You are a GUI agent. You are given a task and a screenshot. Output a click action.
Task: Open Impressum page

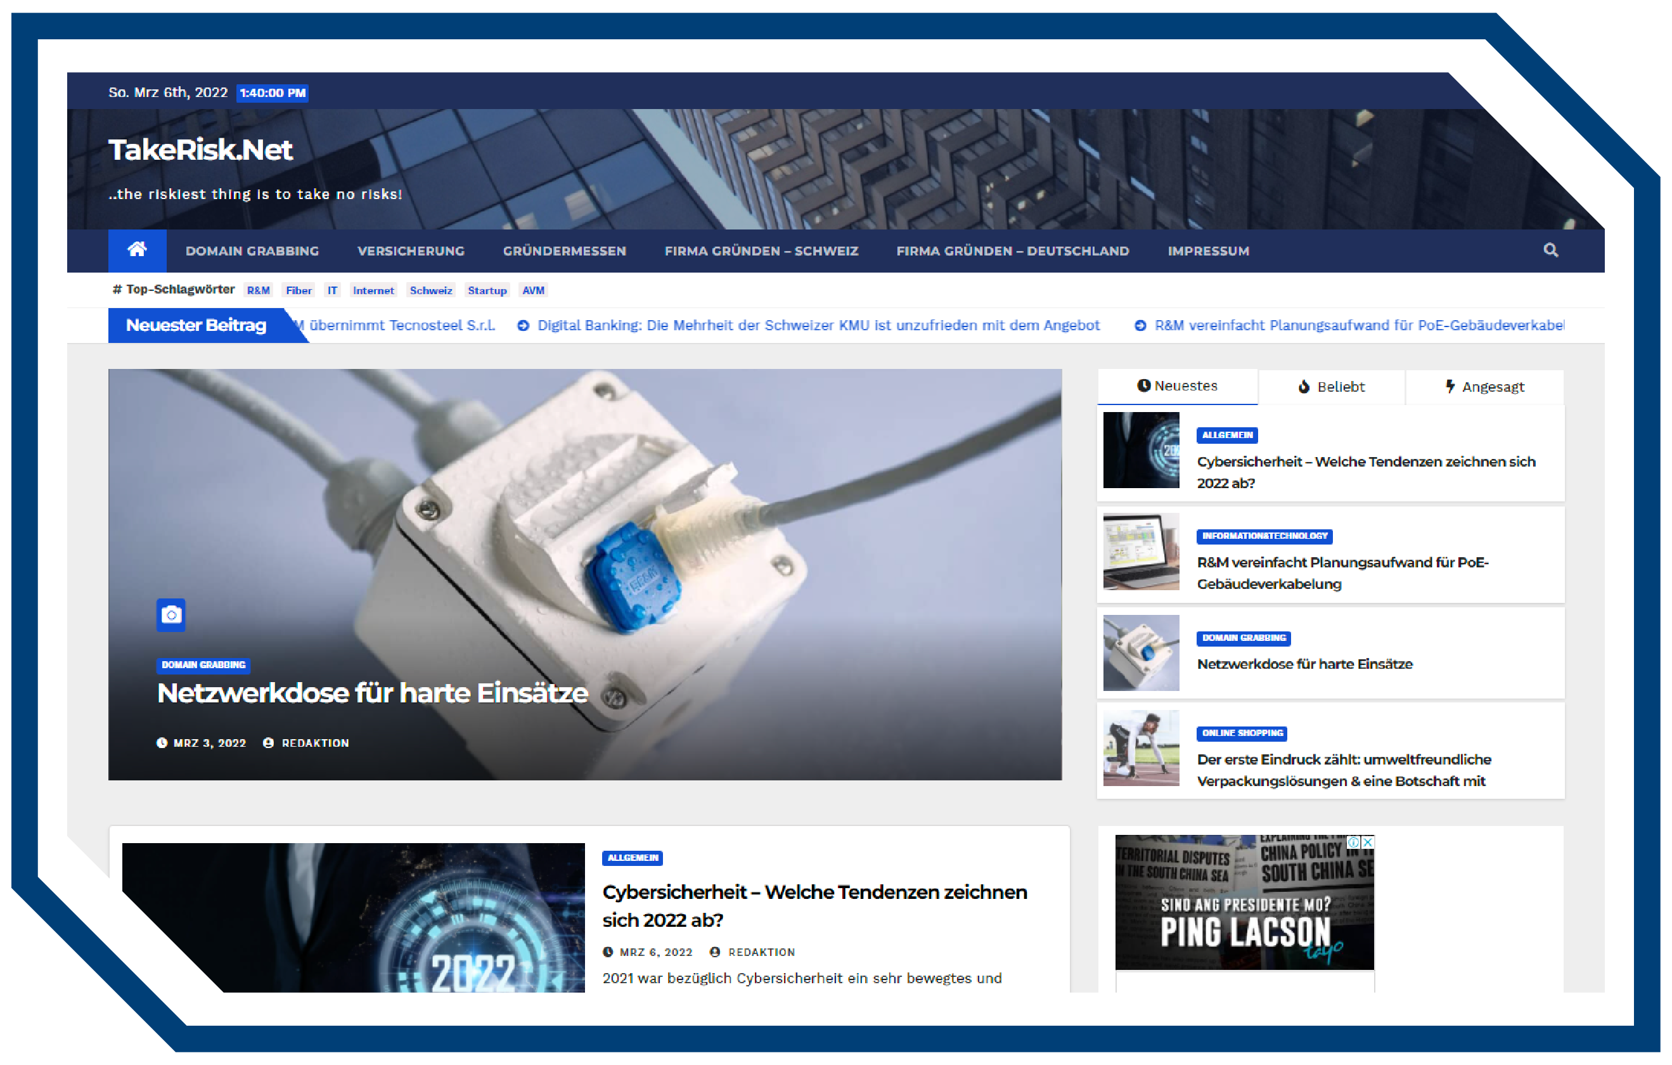coord(1208,251)
